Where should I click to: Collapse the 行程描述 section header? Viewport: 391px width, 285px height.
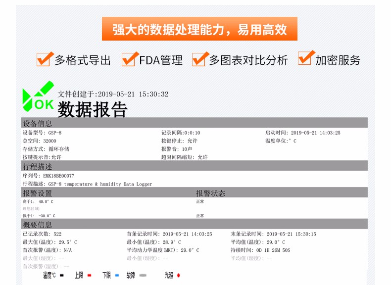(x=38, y=167)
